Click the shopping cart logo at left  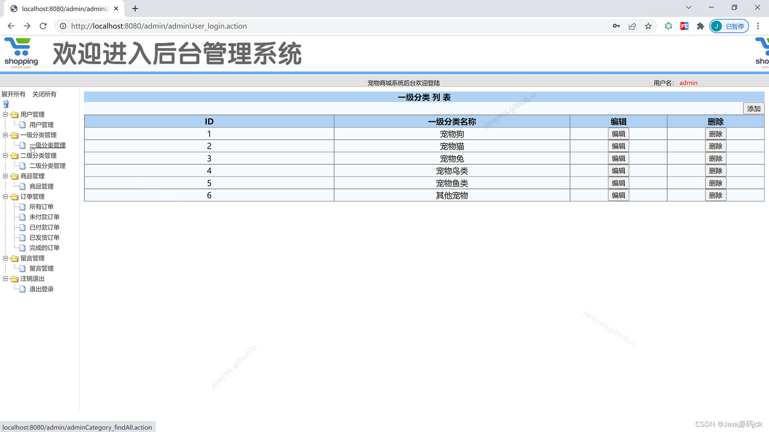click(x=21, y=53)
